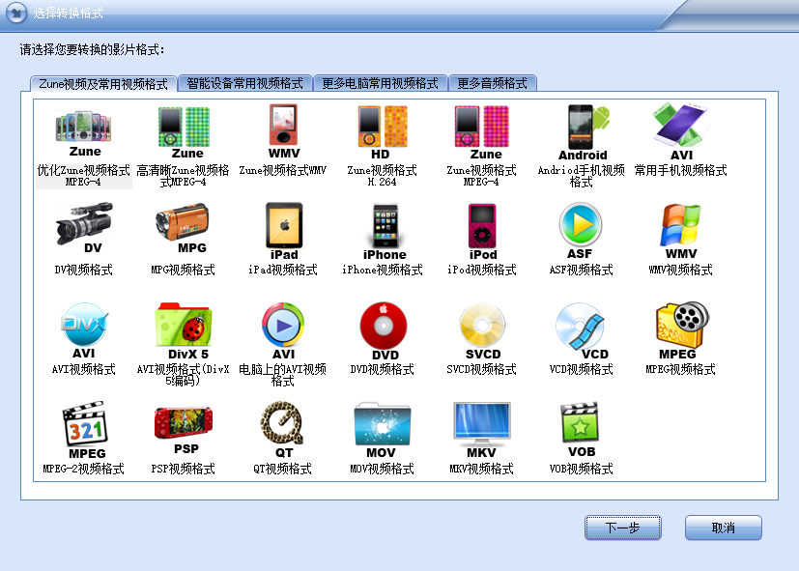Screen dimensions: 799x571
Task: Click the VOB视频格式 label text
Action: click(581, 469)
